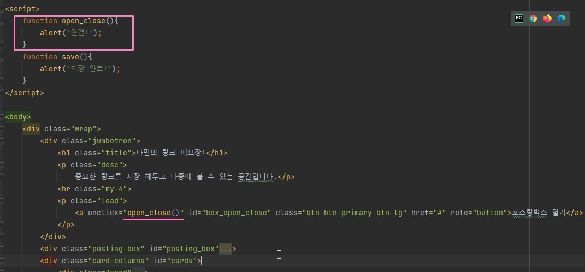Screen dimensions: 585x272
Task: Click the link text 포스팅박스 열기
Action: [539, 213]
